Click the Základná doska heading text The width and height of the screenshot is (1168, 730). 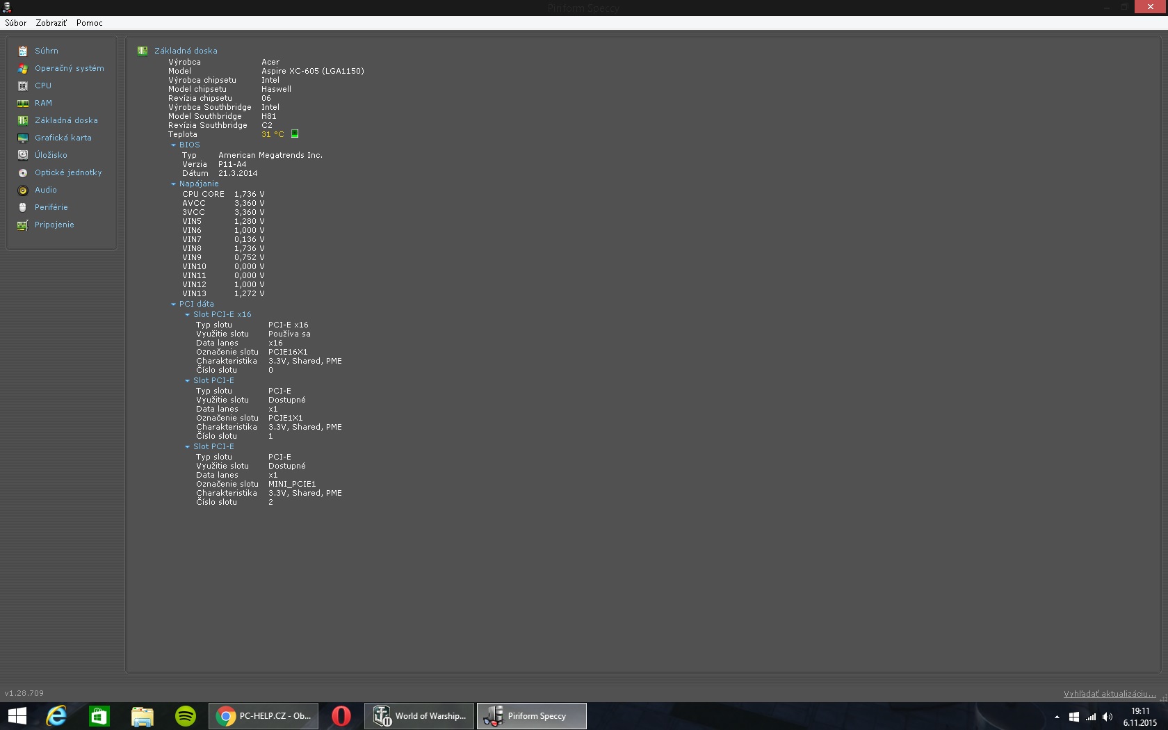coord(186,51)
